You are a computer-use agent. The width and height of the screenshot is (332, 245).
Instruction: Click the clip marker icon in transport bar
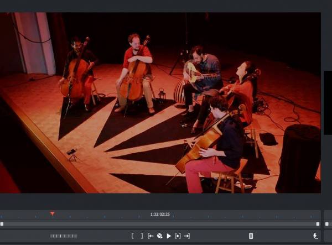pos(251,236)
